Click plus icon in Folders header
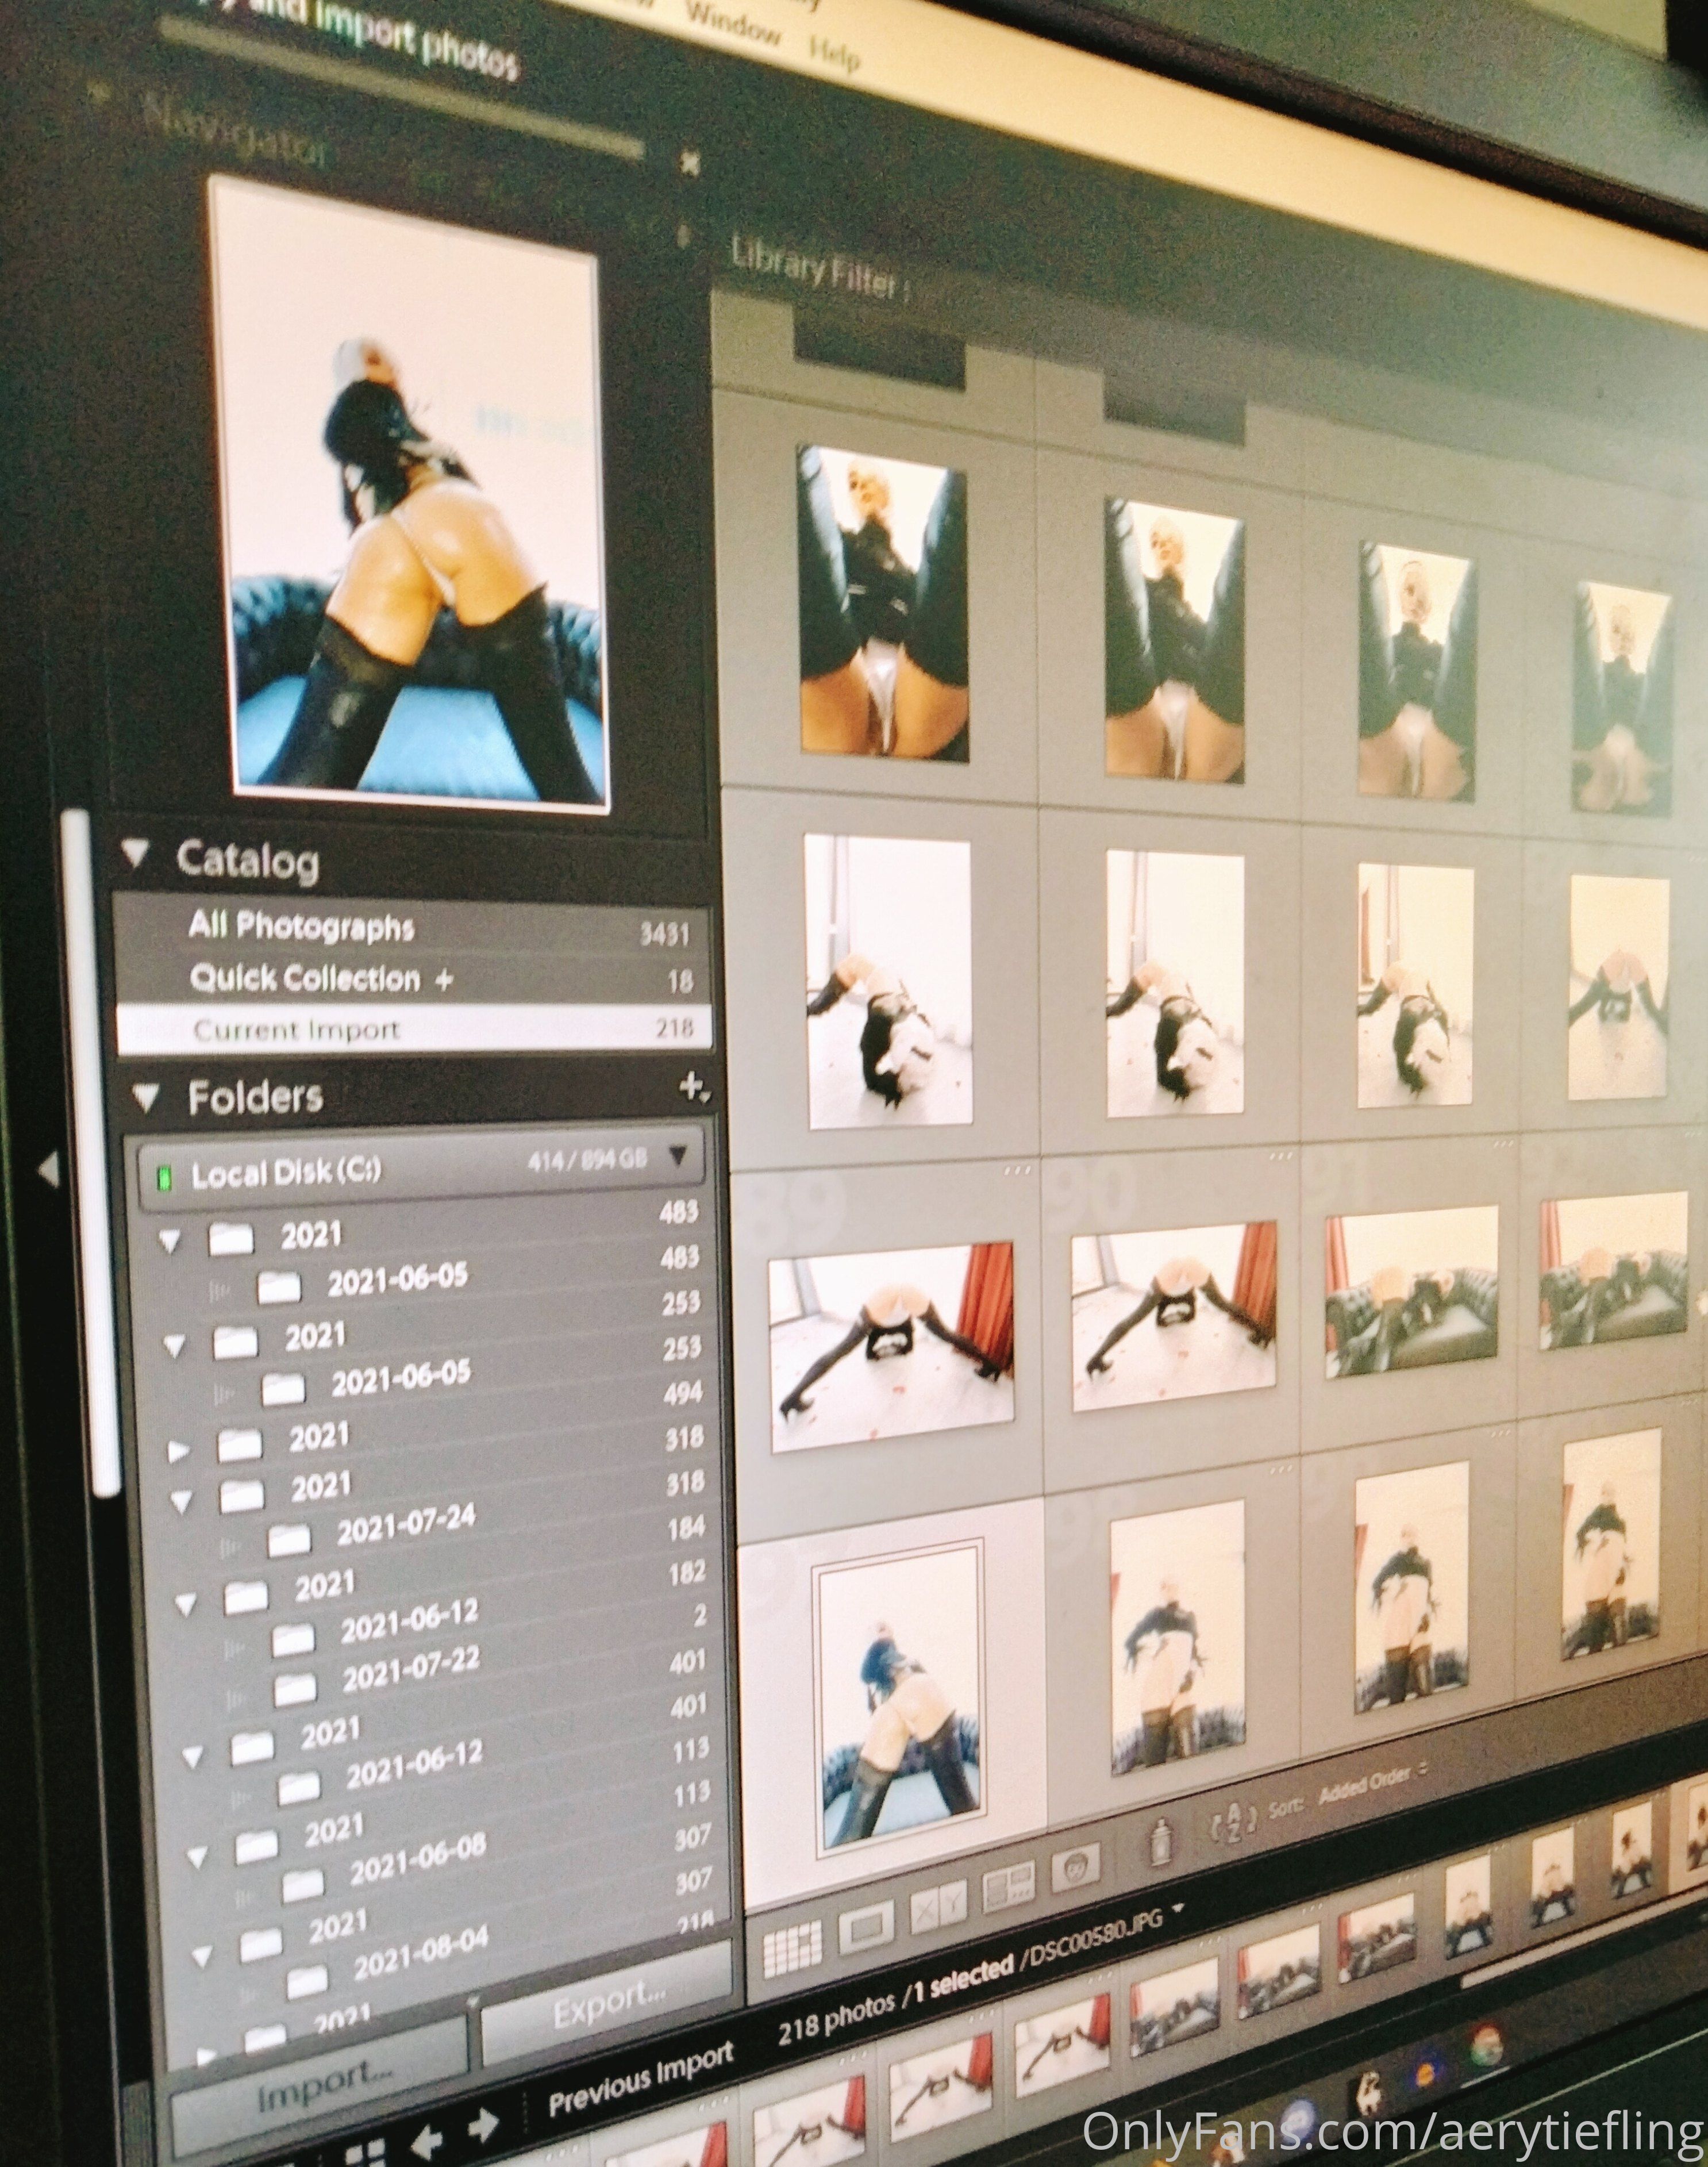The image size is (1708, 2167). [x=692, y=1087]
